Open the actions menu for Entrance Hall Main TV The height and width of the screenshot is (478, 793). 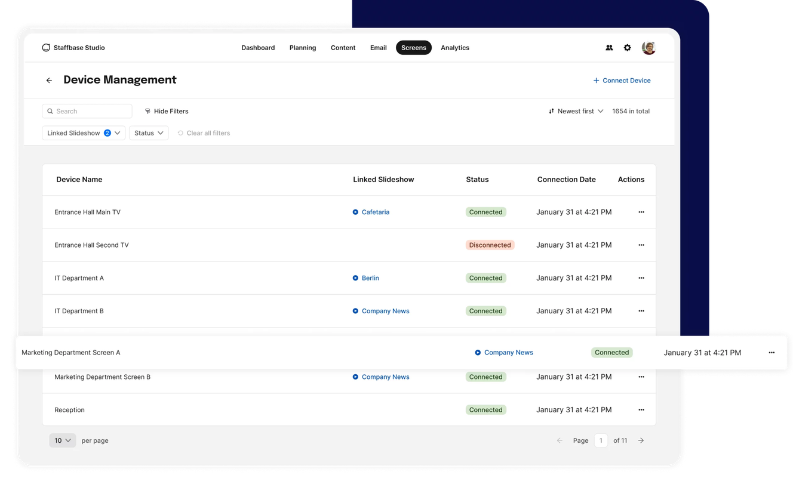click(x=641, y=212)
